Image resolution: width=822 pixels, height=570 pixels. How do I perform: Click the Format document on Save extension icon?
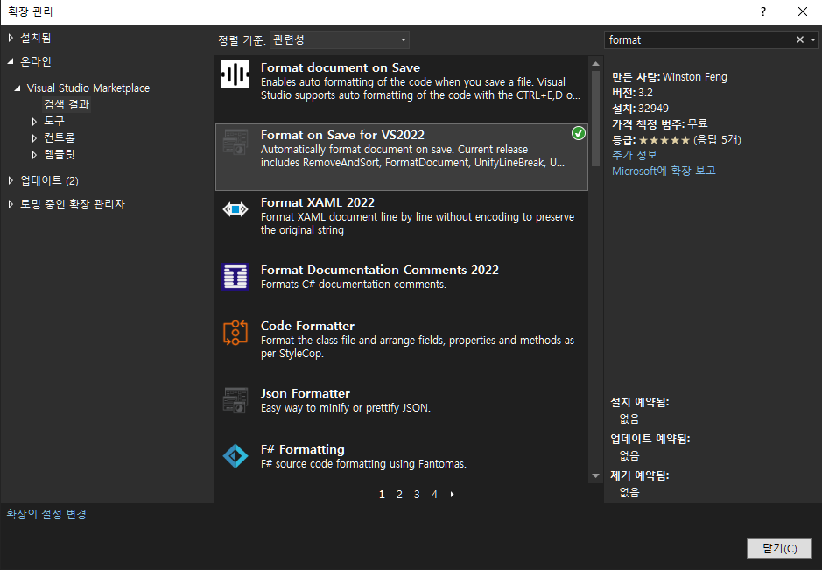(235, 74)
